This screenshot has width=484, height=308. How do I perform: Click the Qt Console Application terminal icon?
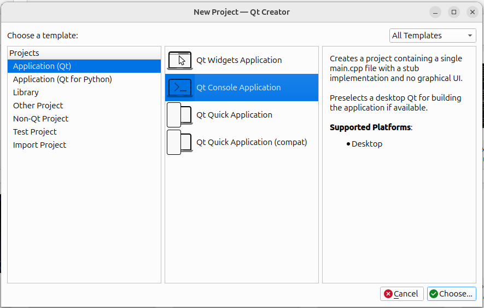point(180,88)
